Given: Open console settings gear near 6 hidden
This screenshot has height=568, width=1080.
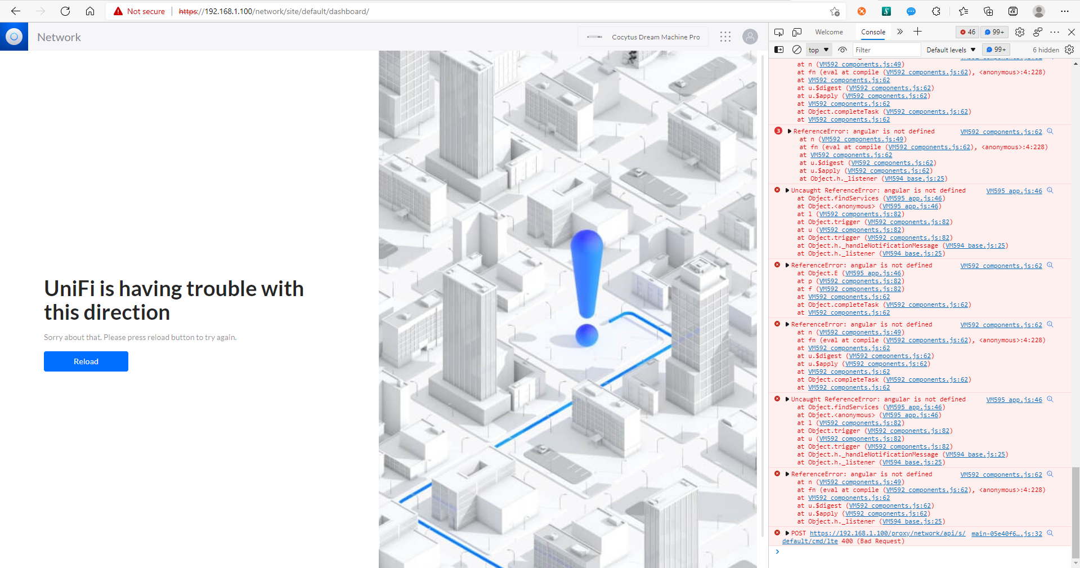Looking at the screenshot, I should pyautogui.click(x=1069, y=50).
